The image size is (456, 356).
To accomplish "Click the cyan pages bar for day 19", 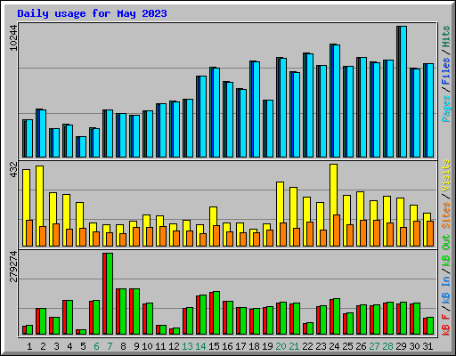I will point(270,129).
